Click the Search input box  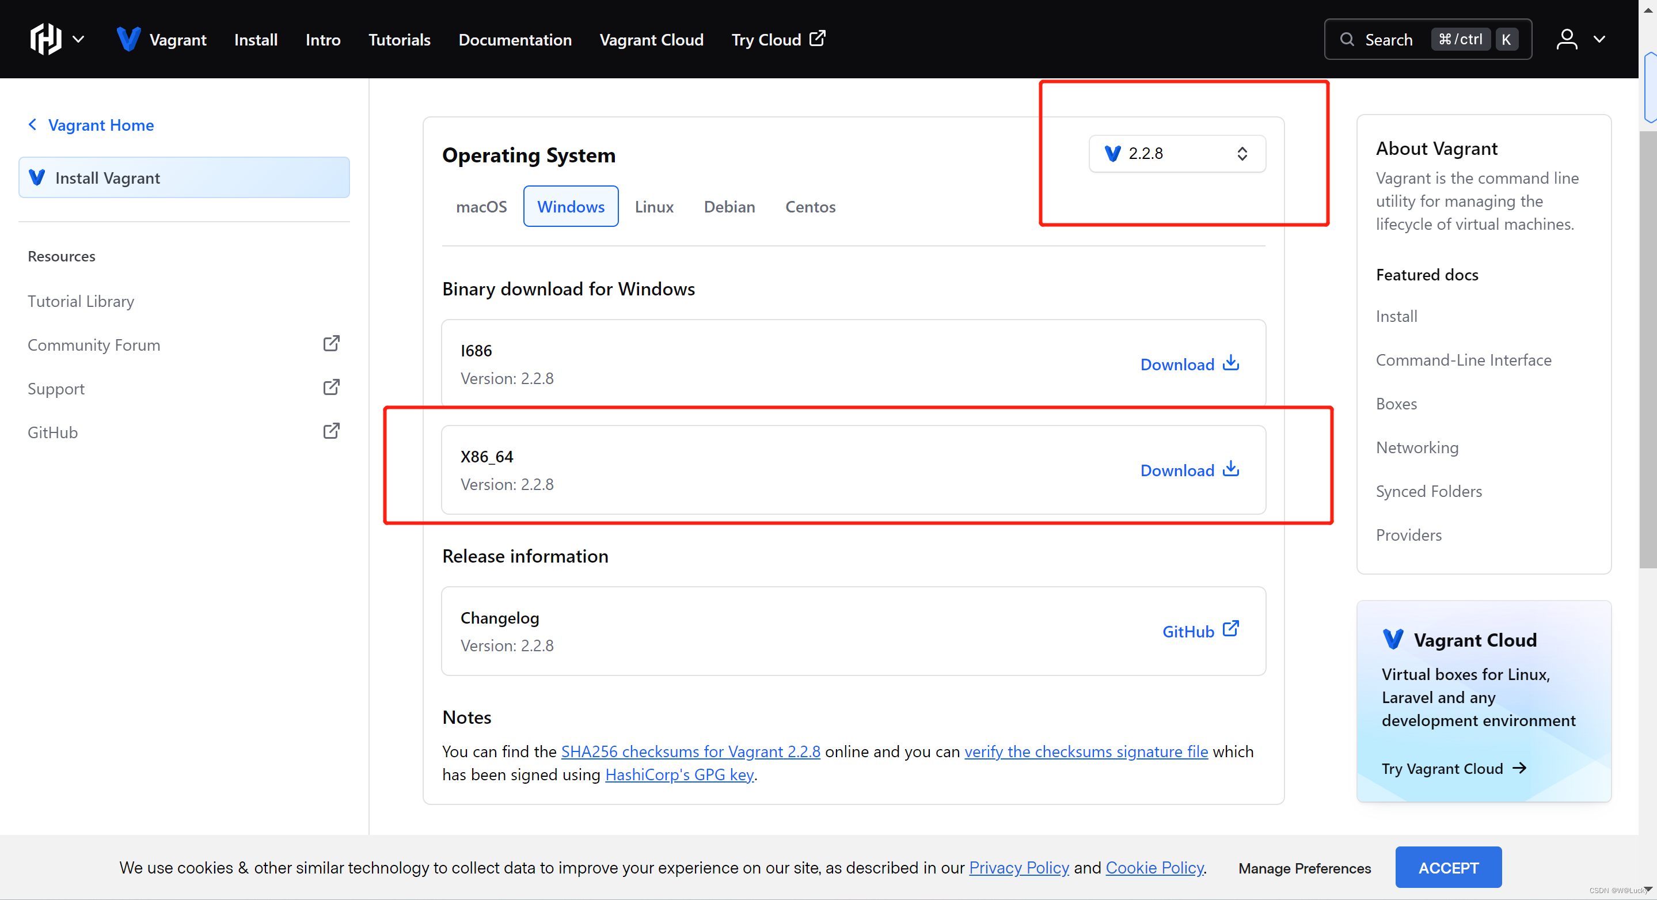click(x=1427, y=39)
